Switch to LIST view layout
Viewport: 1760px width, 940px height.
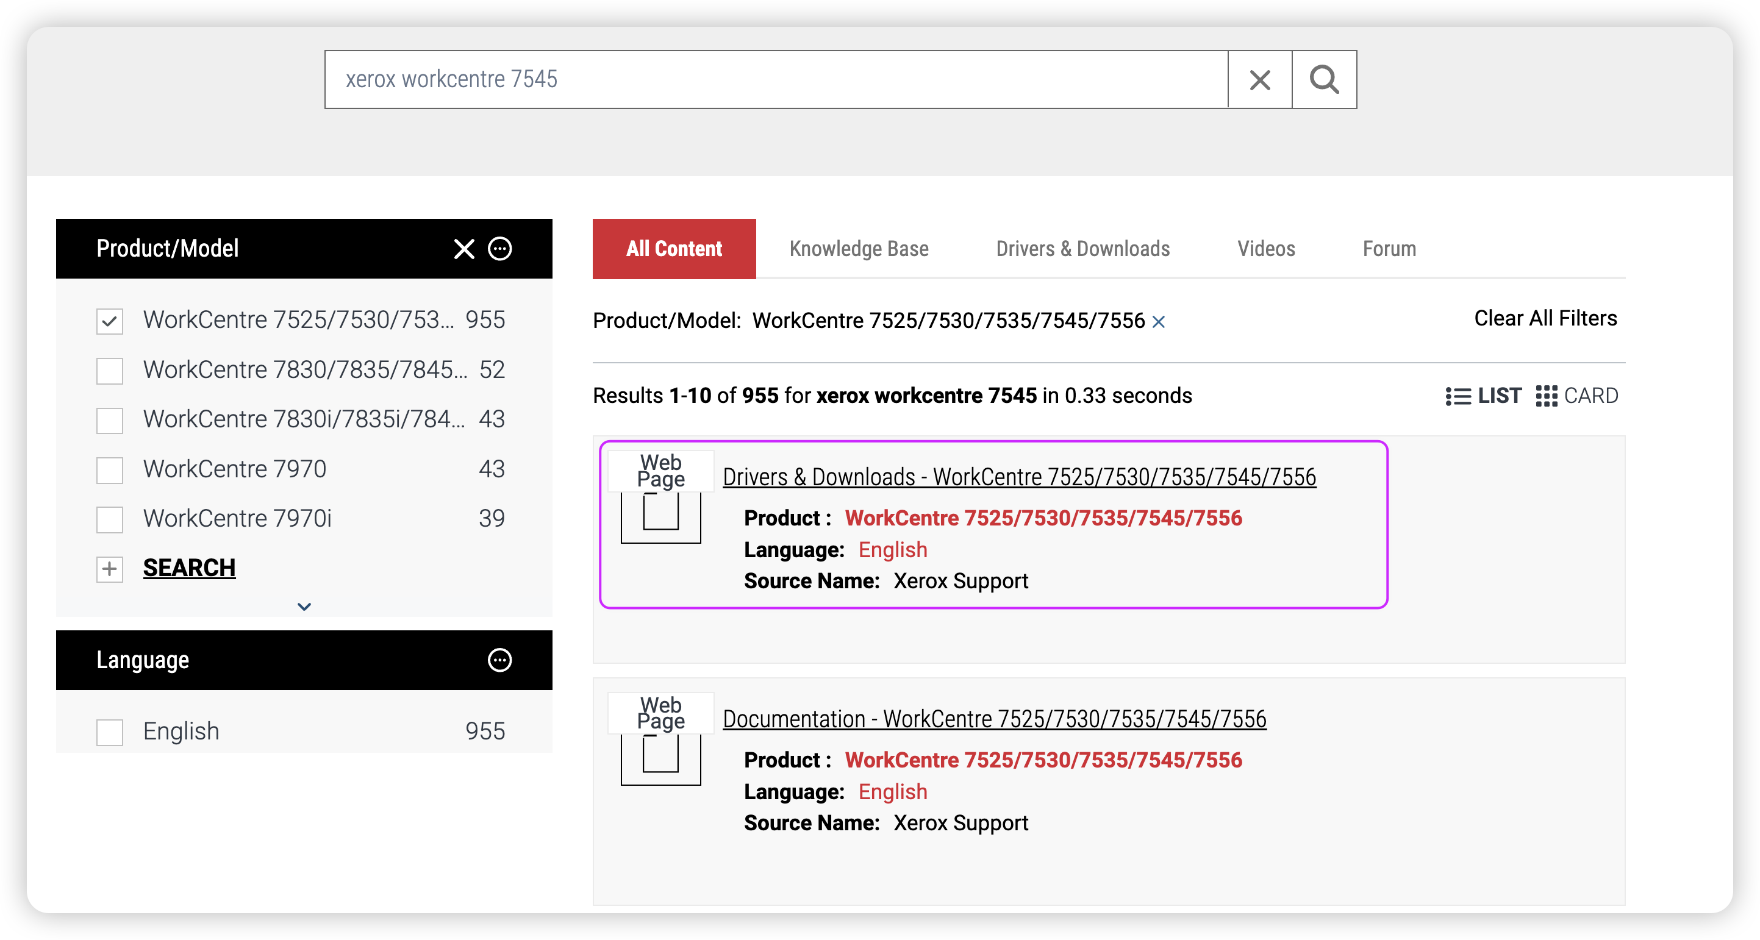pyautogui.click(x=1483, y=396)
